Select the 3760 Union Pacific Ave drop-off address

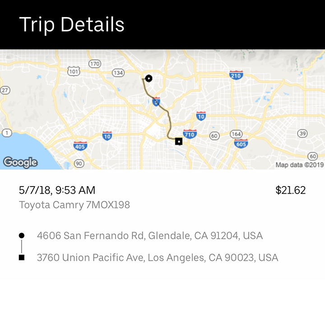pyautogui.click(x=158, y=258)
